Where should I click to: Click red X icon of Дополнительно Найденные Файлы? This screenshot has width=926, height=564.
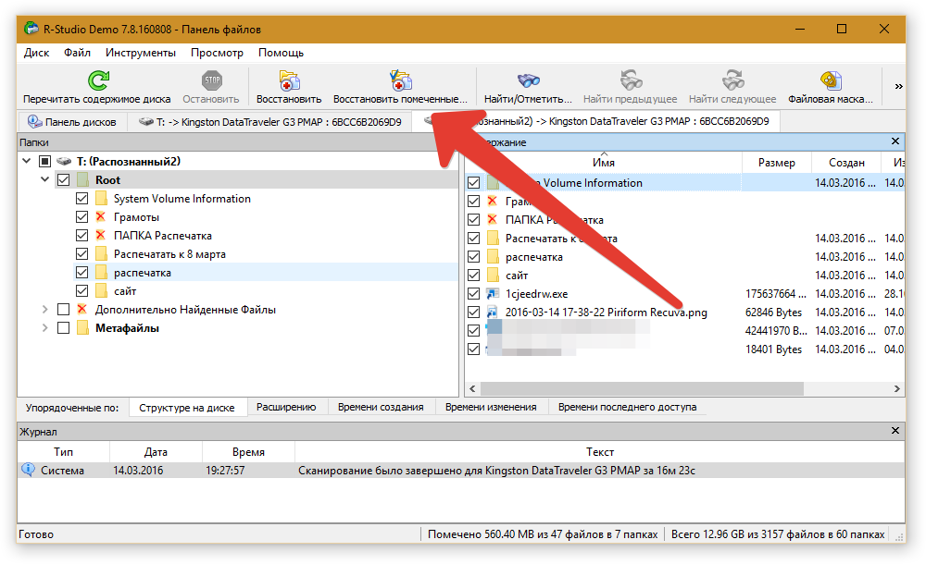pyautogui.click(x=82, y=309)
